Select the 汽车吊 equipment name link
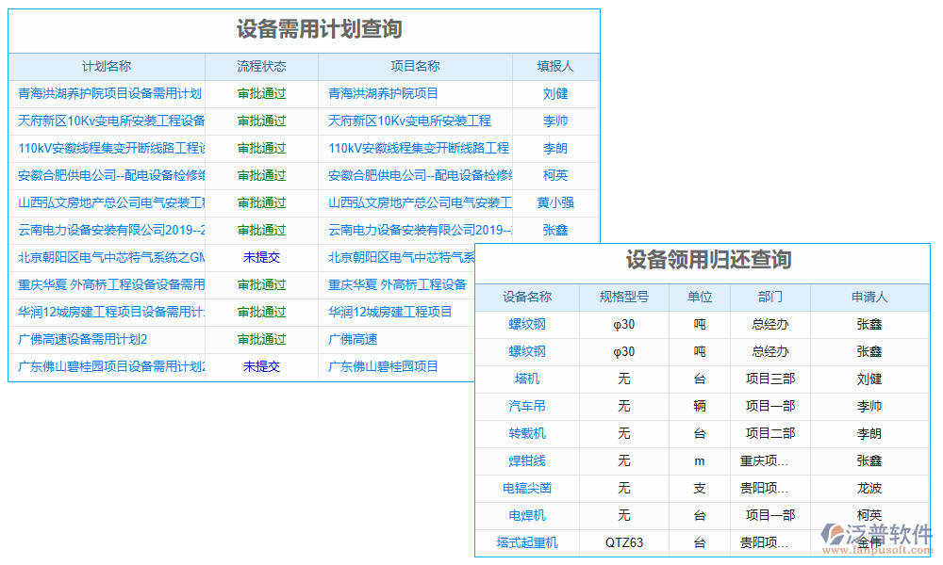The width and height of the screenshot is (943, 565). pyautogui.click(x=530, y=406)
